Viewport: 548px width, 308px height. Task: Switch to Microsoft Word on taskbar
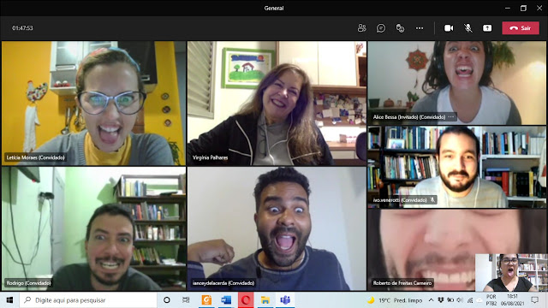[226, 300]
